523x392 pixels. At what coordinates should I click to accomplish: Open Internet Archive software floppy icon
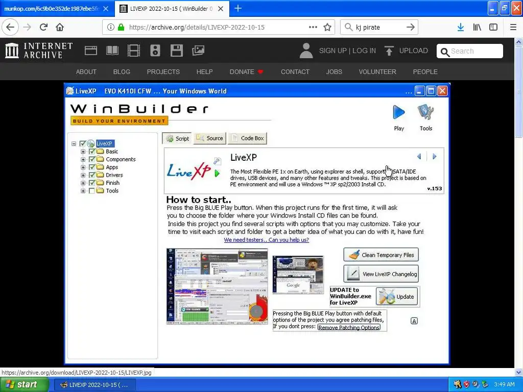176,51
